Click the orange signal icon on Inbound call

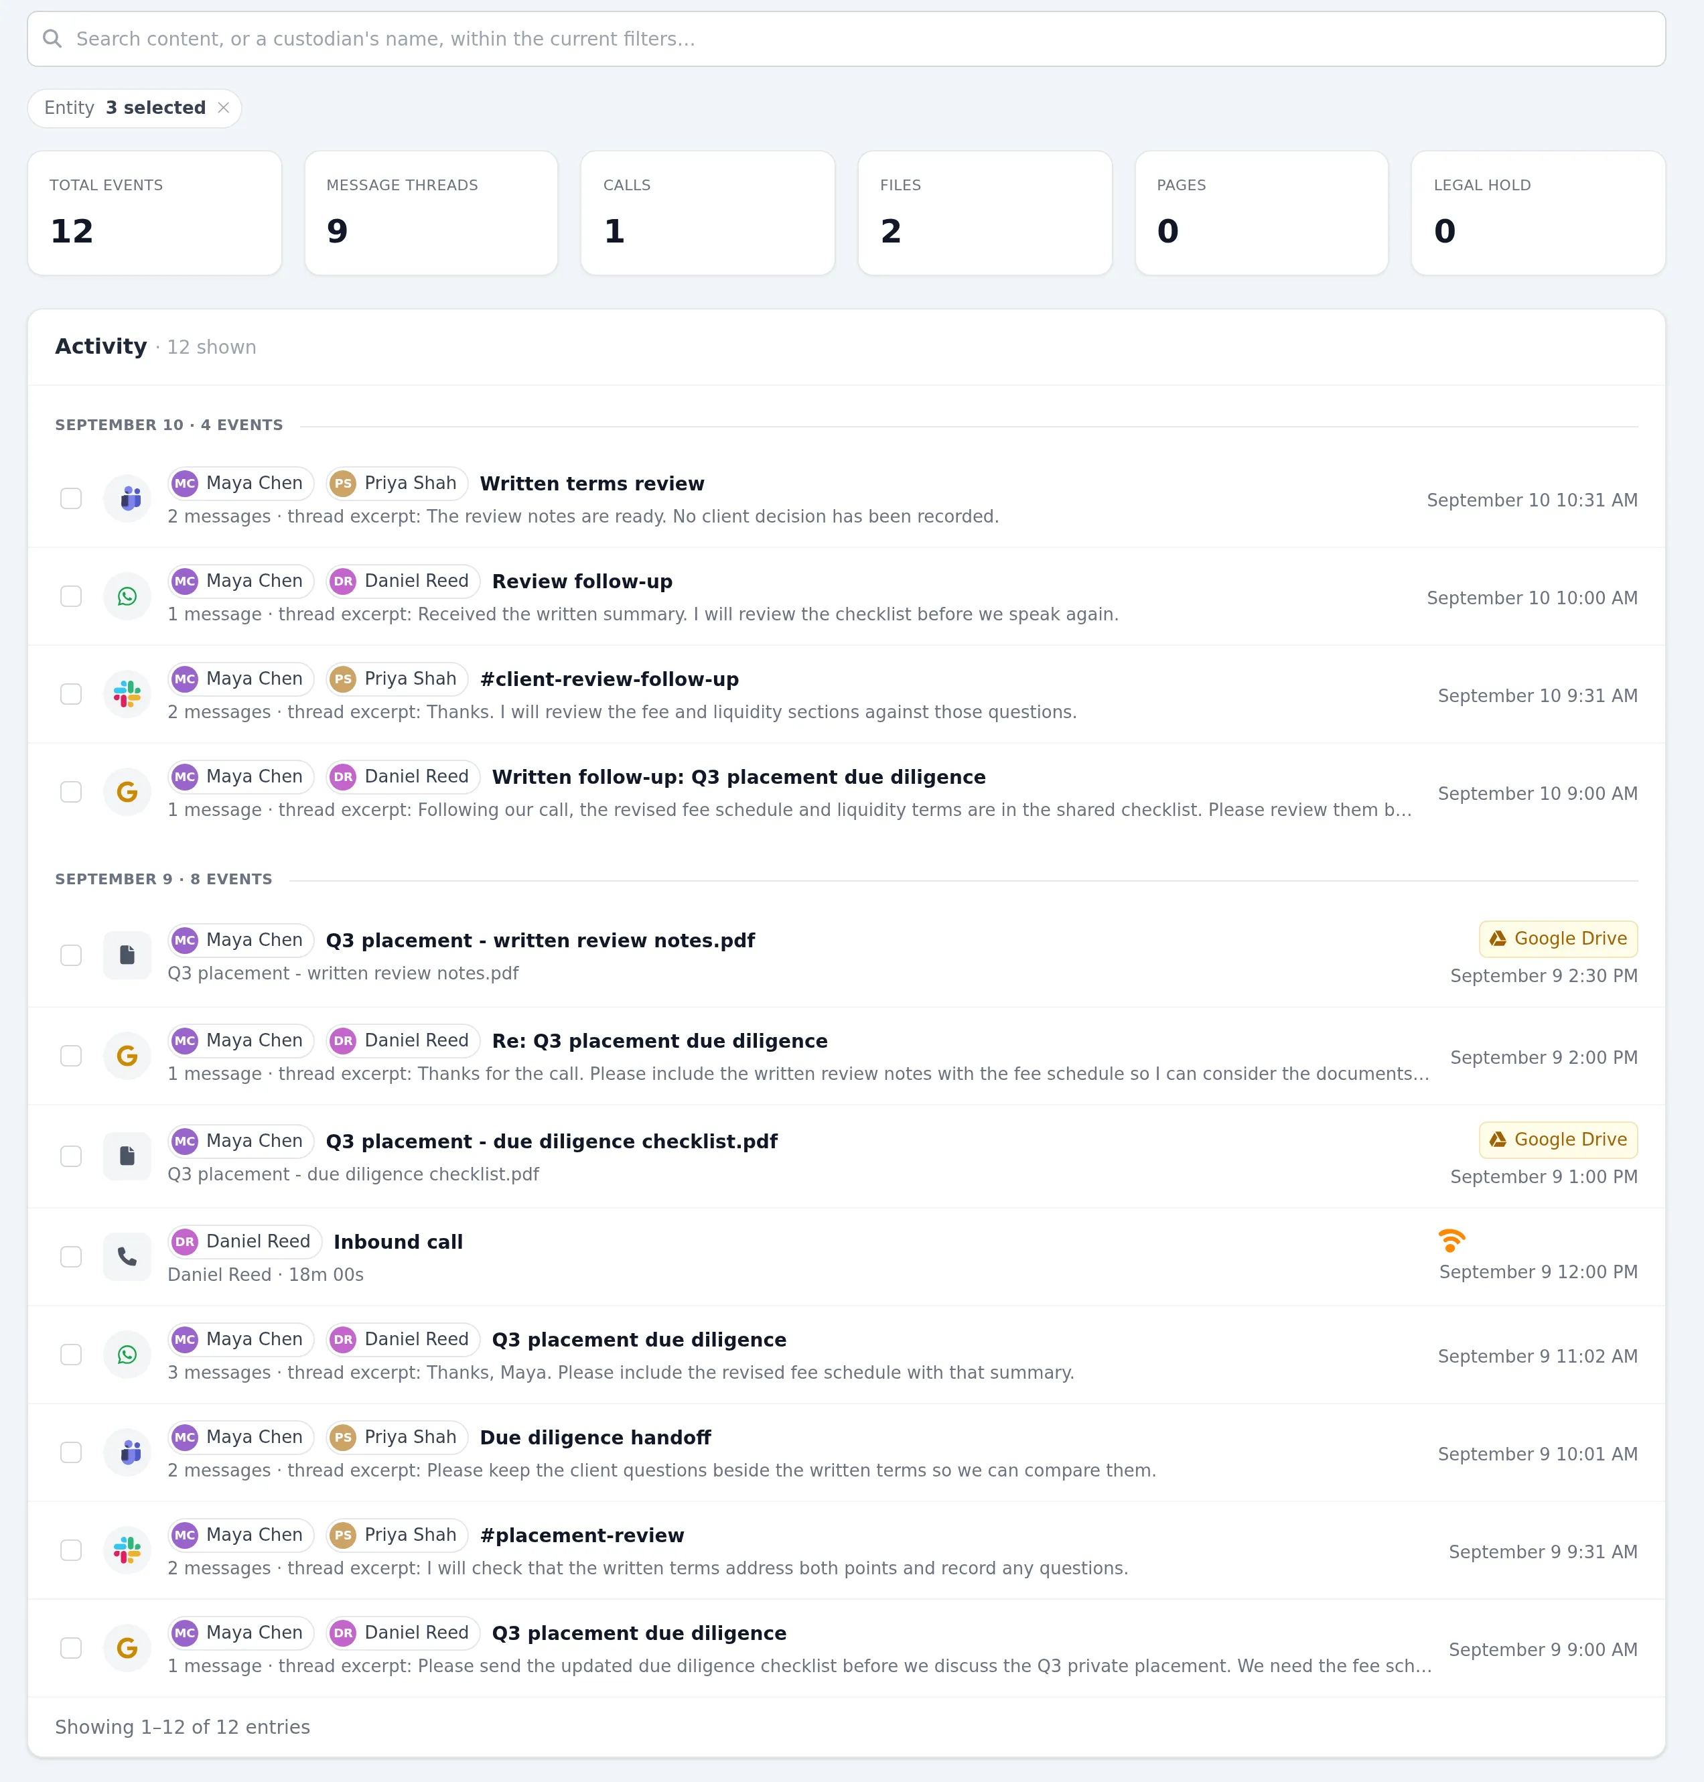1451,1241
